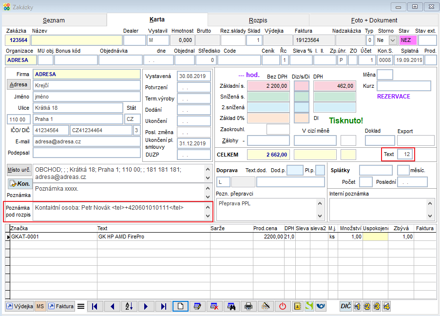This screenshot has width=440, height=316.
Task: Click the Text field showing 12
Action: (405, 154)
